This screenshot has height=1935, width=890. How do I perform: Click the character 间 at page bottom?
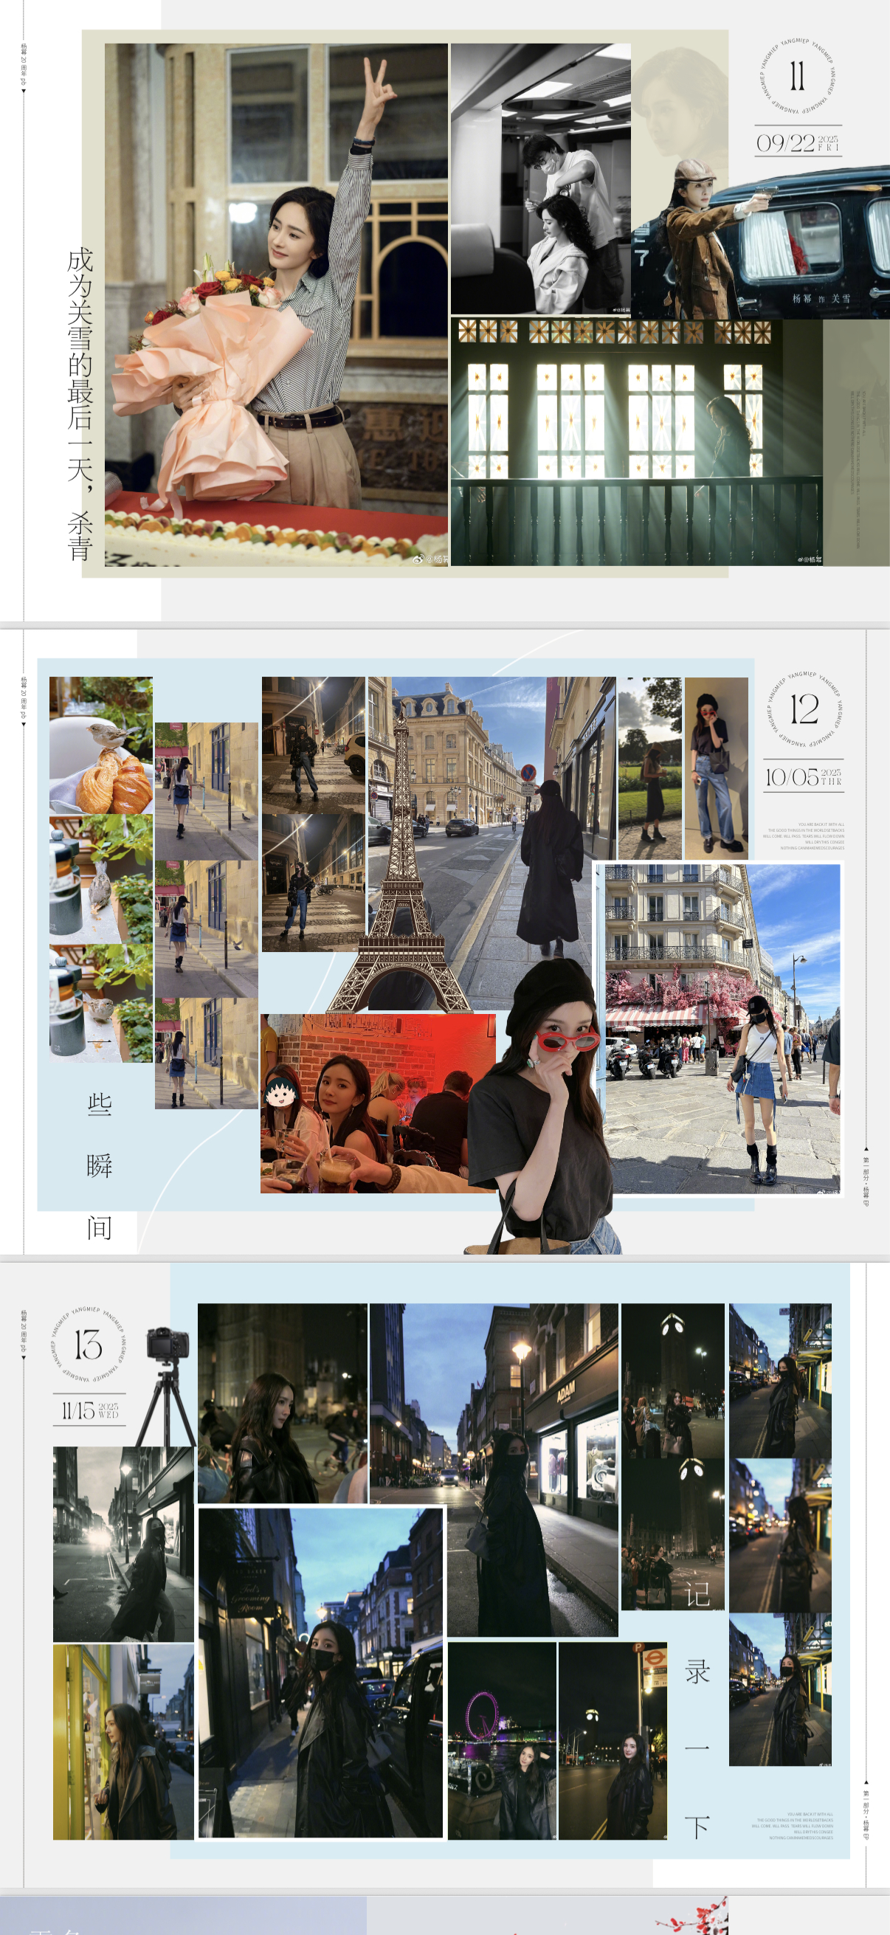[99, 1228]
